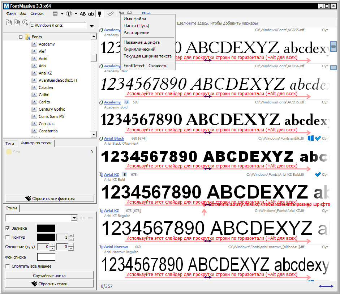Click the checkmark toolbar icon
Viewport: 340px width, 294px height.
point(110,14)
